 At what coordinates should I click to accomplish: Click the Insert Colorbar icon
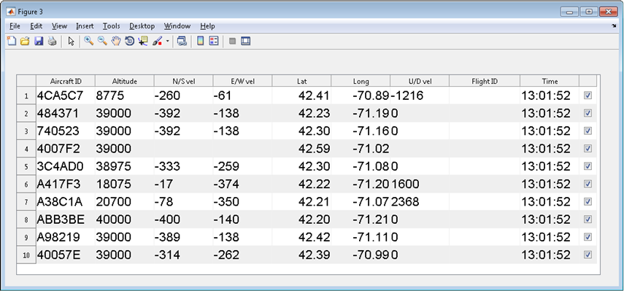pyautogui.click(x=201, y=41)
